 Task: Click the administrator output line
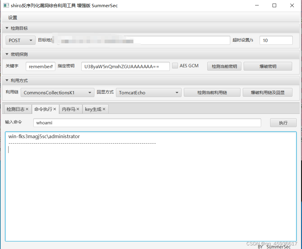pos(44,136)
